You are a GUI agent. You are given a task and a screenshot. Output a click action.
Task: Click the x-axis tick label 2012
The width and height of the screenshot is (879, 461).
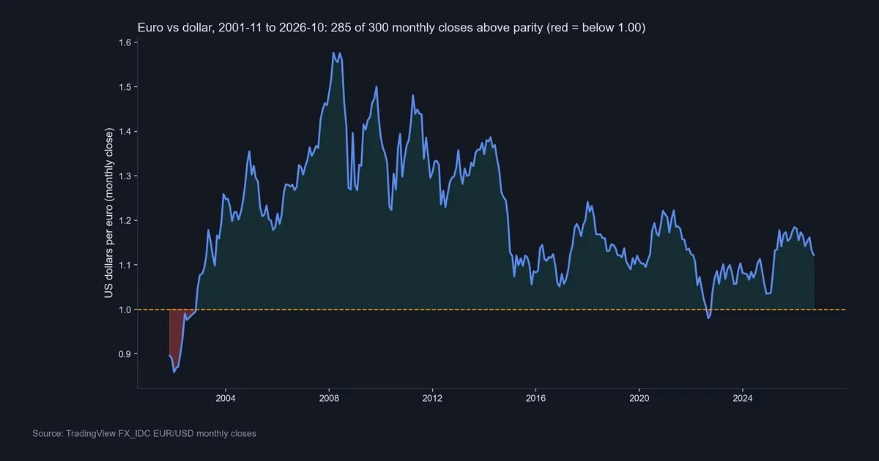click(x=432, y=400)
